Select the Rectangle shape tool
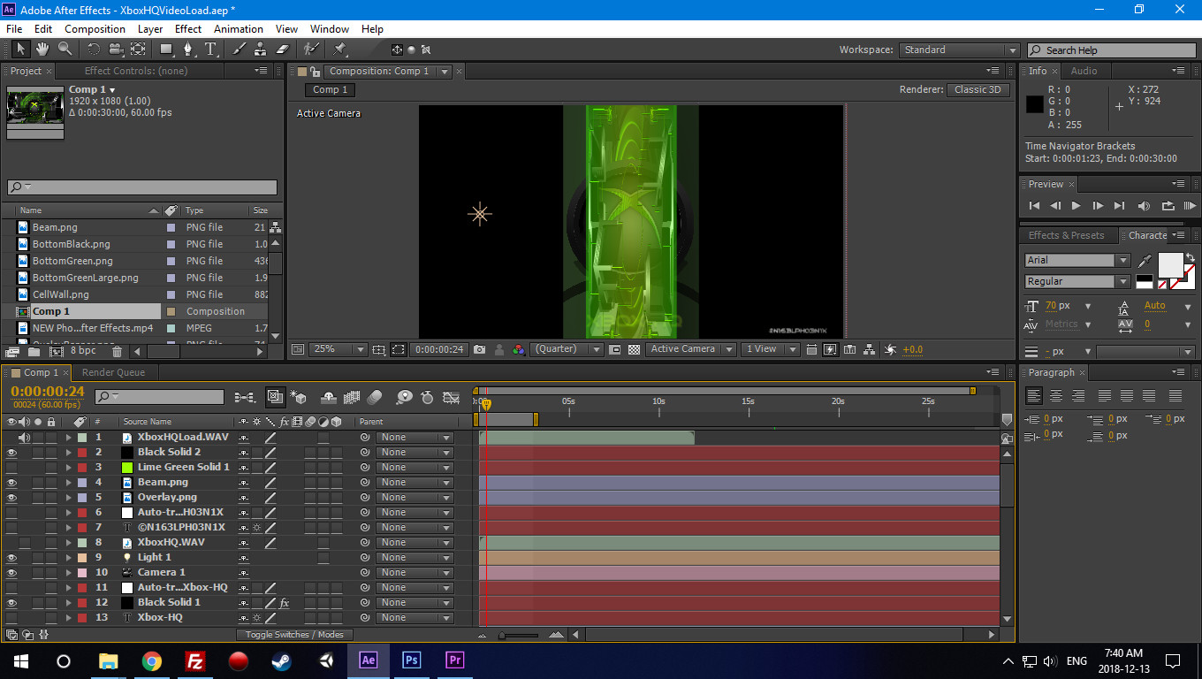 click(x=165, y=50)
